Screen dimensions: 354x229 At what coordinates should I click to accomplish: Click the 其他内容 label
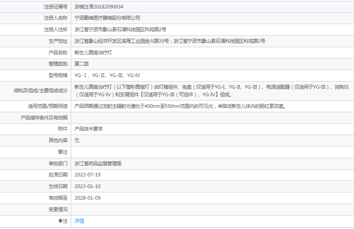(58, 140)
